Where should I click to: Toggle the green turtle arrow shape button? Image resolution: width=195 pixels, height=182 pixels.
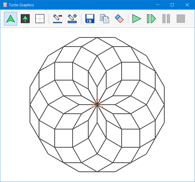[x=11, y=19]
